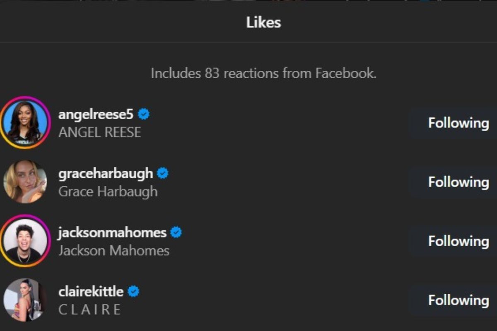497x331 pixels.
Task: Toggle the Following button for jacksonmahomes
Action: tap(458, 241)
